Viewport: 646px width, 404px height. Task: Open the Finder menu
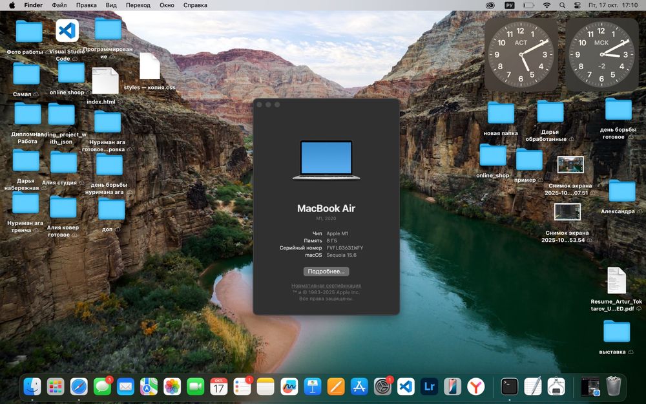[x=34, y=5]
